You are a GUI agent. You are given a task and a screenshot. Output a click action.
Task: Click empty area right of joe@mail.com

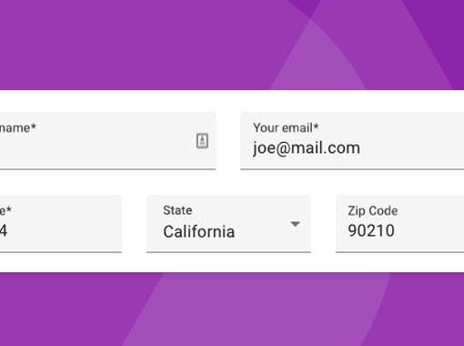point(412,148)
